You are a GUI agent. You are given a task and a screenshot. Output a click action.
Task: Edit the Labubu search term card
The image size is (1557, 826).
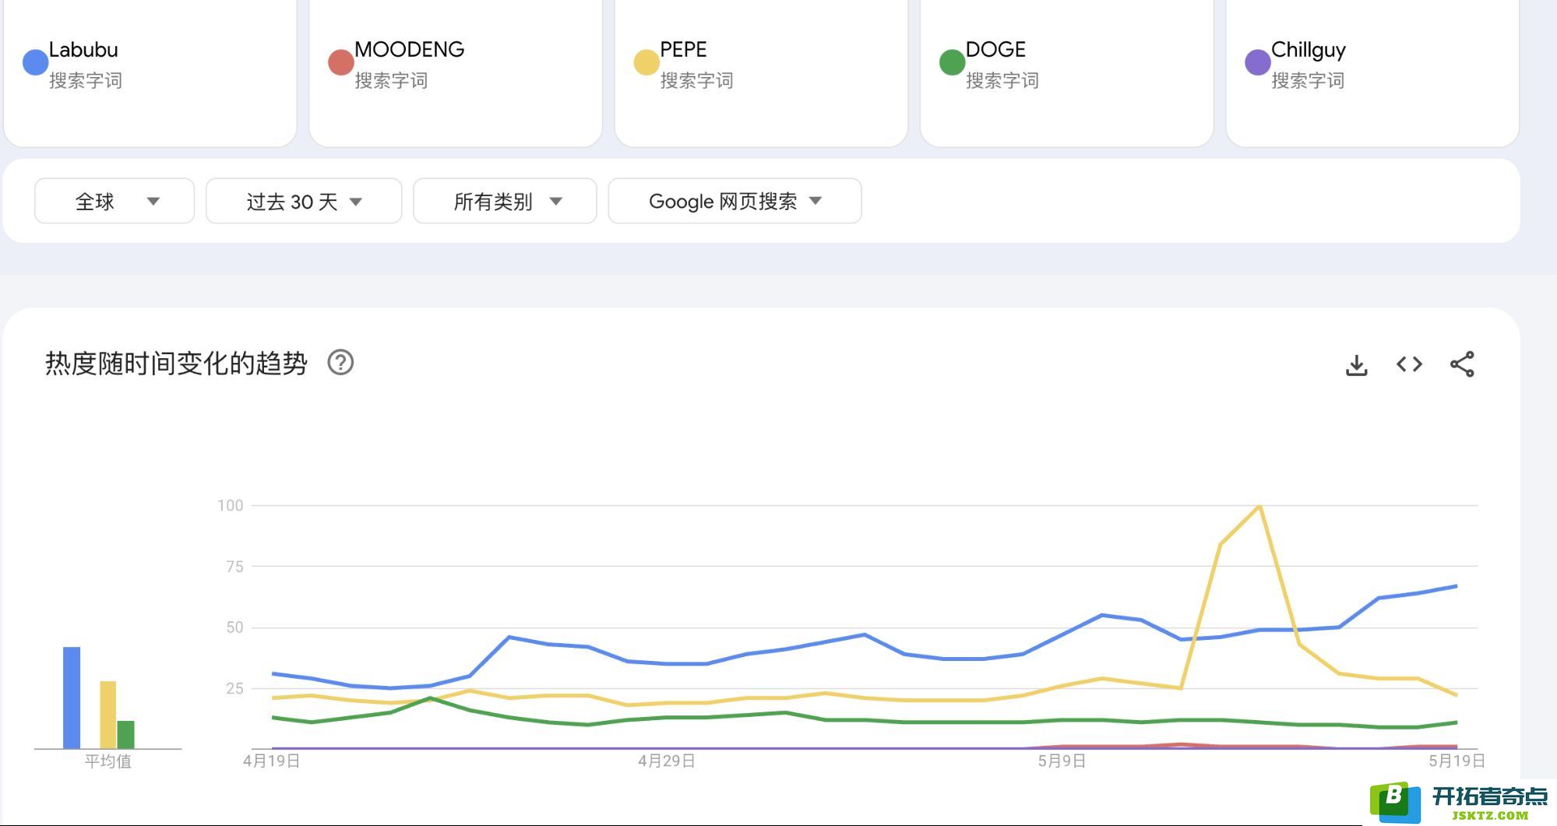point(150,73)
